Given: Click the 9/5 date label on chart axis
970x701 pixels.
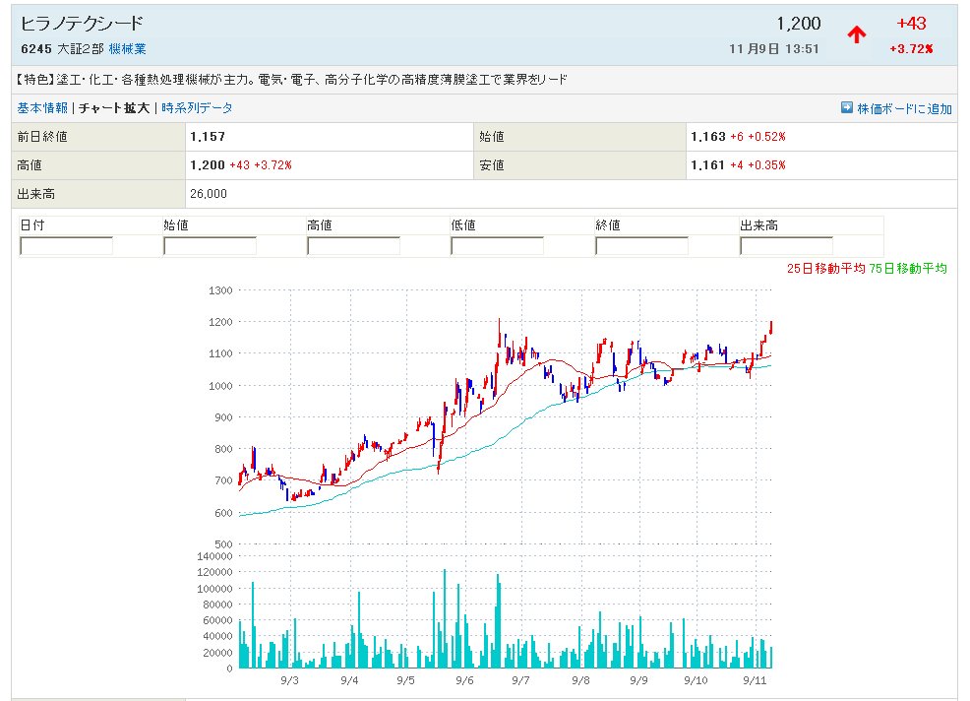Looking at the screenshot, I should (x=406, y=680).
